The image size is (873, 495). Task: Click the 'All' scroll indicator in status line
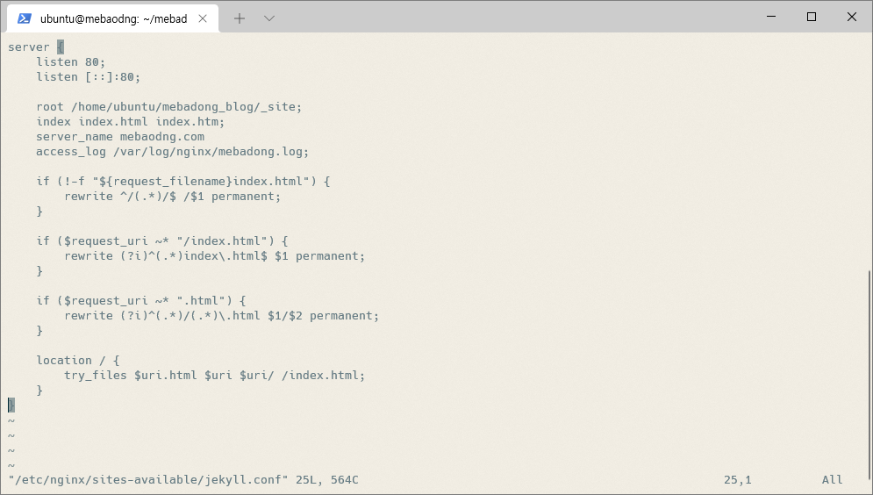pyautogui.click(x=833, y=480)
